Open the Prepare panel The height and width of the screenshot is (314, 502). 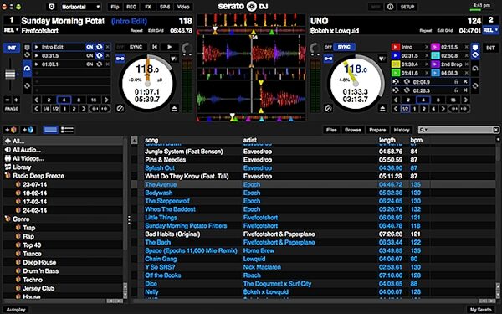pos(377,130)
